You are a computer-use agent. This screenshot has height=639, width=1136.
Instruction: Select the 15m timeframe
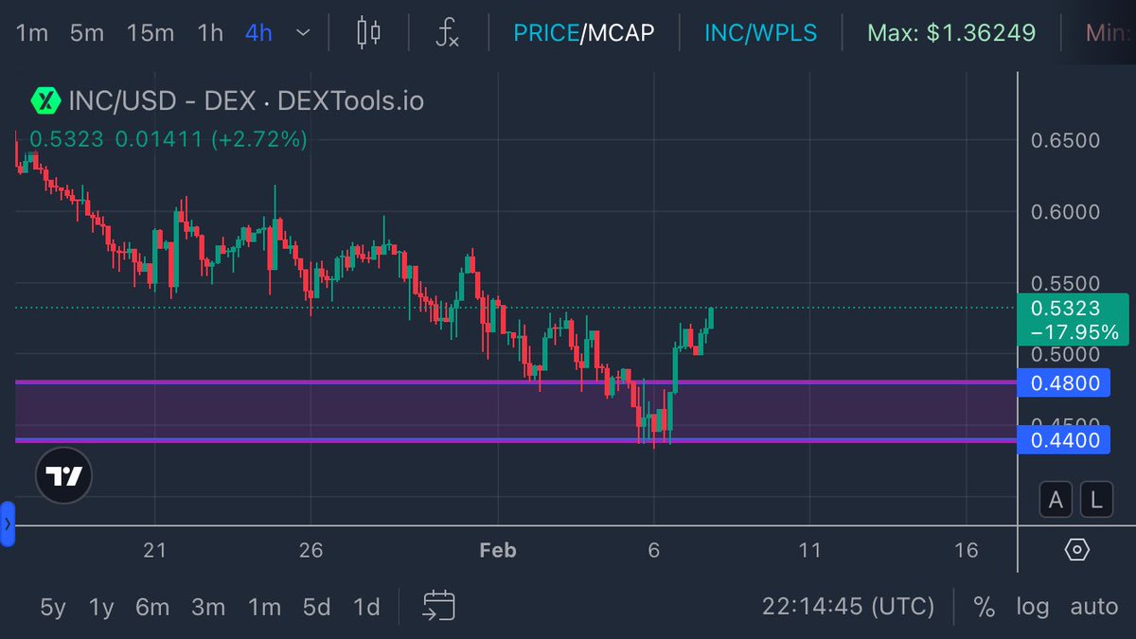point(151,33)
